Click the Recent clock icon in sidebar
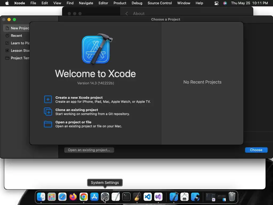 click(x=7, y=36)
